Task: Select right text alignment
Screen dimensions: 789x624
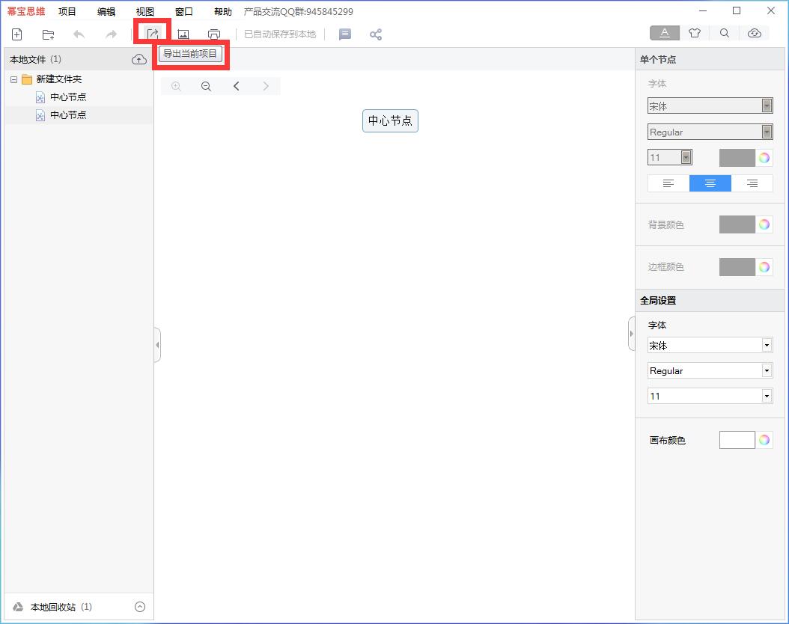Action: pyautogui.click(x=752, y=183)
